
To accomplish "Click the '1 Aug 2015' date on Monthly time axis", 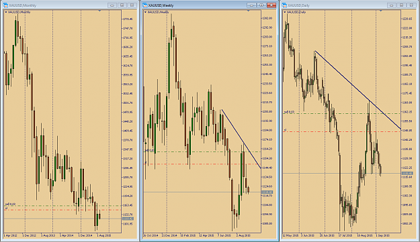I will tap(104, 235).
